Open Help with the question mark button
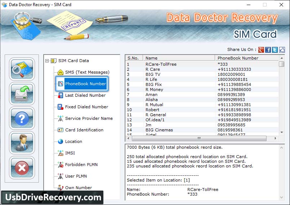 22,118
